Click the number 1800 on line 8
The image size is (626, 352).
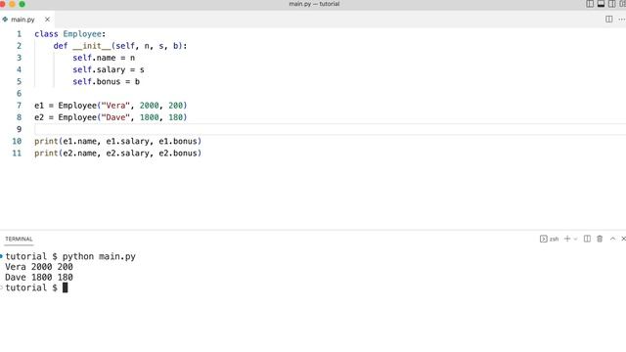(x=150, y=117)
